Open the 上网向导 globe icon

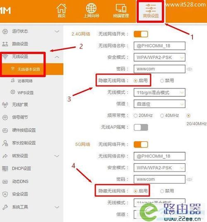pos(91,8)
